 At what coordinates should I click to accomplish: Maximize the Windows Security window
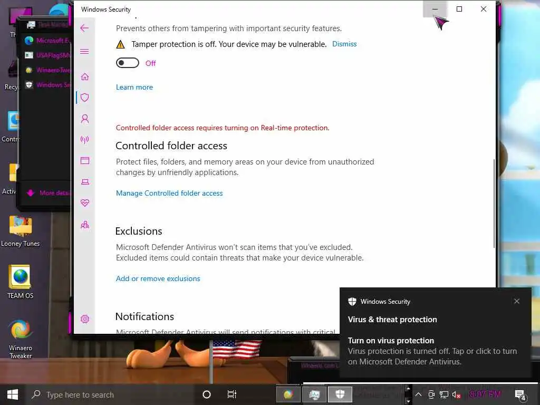pos(459,9)
